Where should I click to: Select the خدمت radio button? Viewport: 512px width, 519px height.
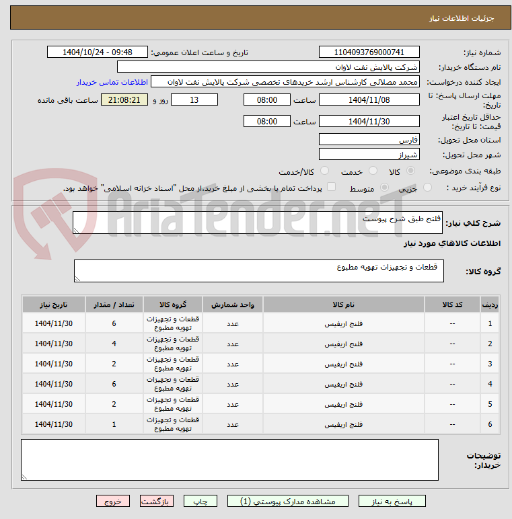tap(373, 171)
